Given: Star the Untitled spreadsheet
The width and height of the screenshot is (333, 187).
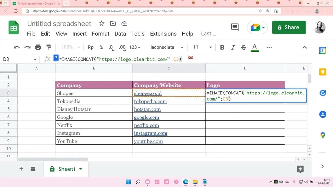Looking at the screenshot, I should coord(102,23).
